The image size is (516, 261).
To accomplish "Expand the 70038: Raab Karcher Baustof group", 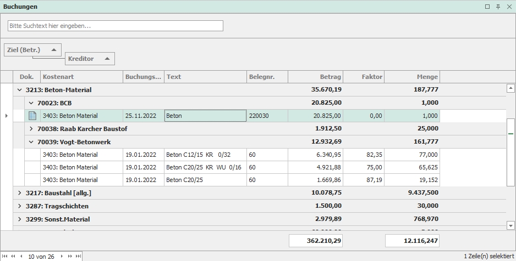I will point(31,129).
